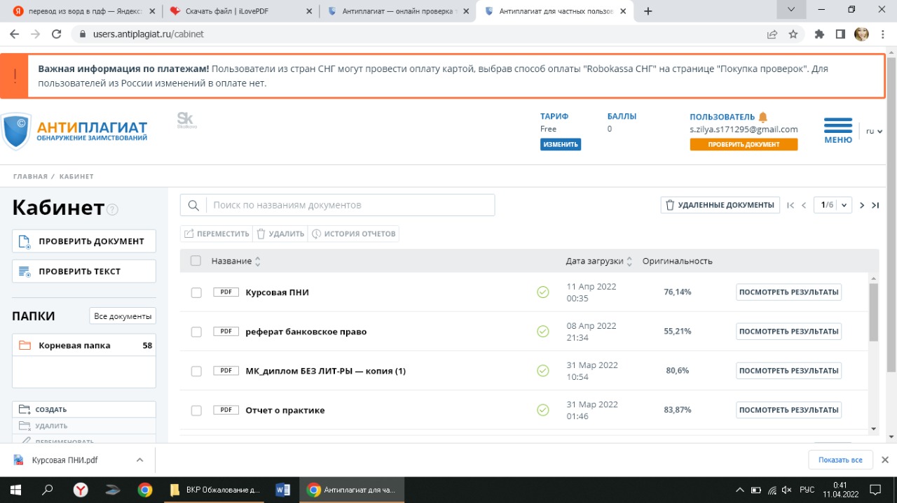The image size is (897, 503).
Task: Click the help question mark beside Кабинет
Action: (113, 210)
